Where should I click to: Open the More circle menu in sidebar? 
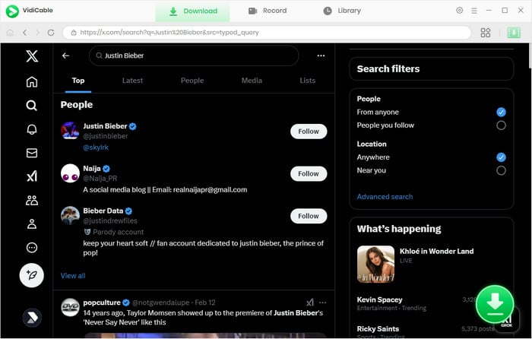32,248
